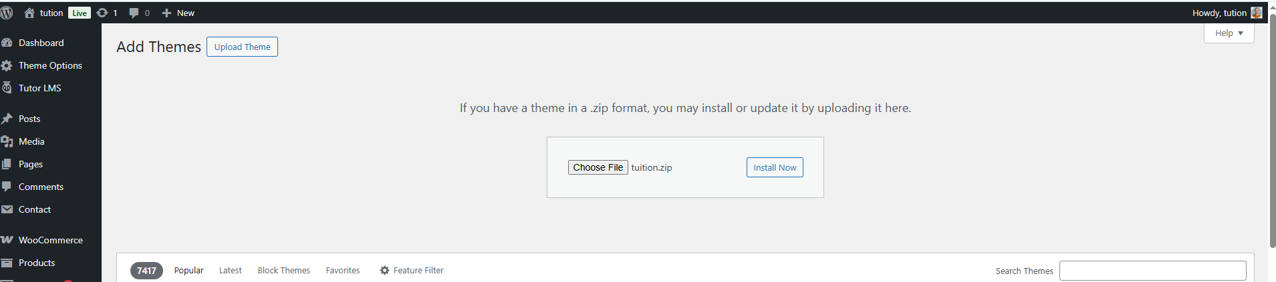Switch to the Latest themes tab
This screenshot has width=1276, height=282.
pos(230,270)
